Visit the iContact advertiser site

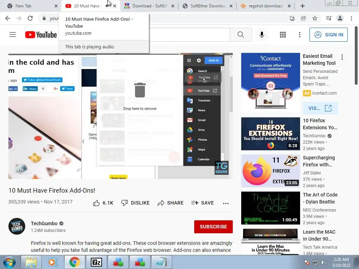pos(320,108)
